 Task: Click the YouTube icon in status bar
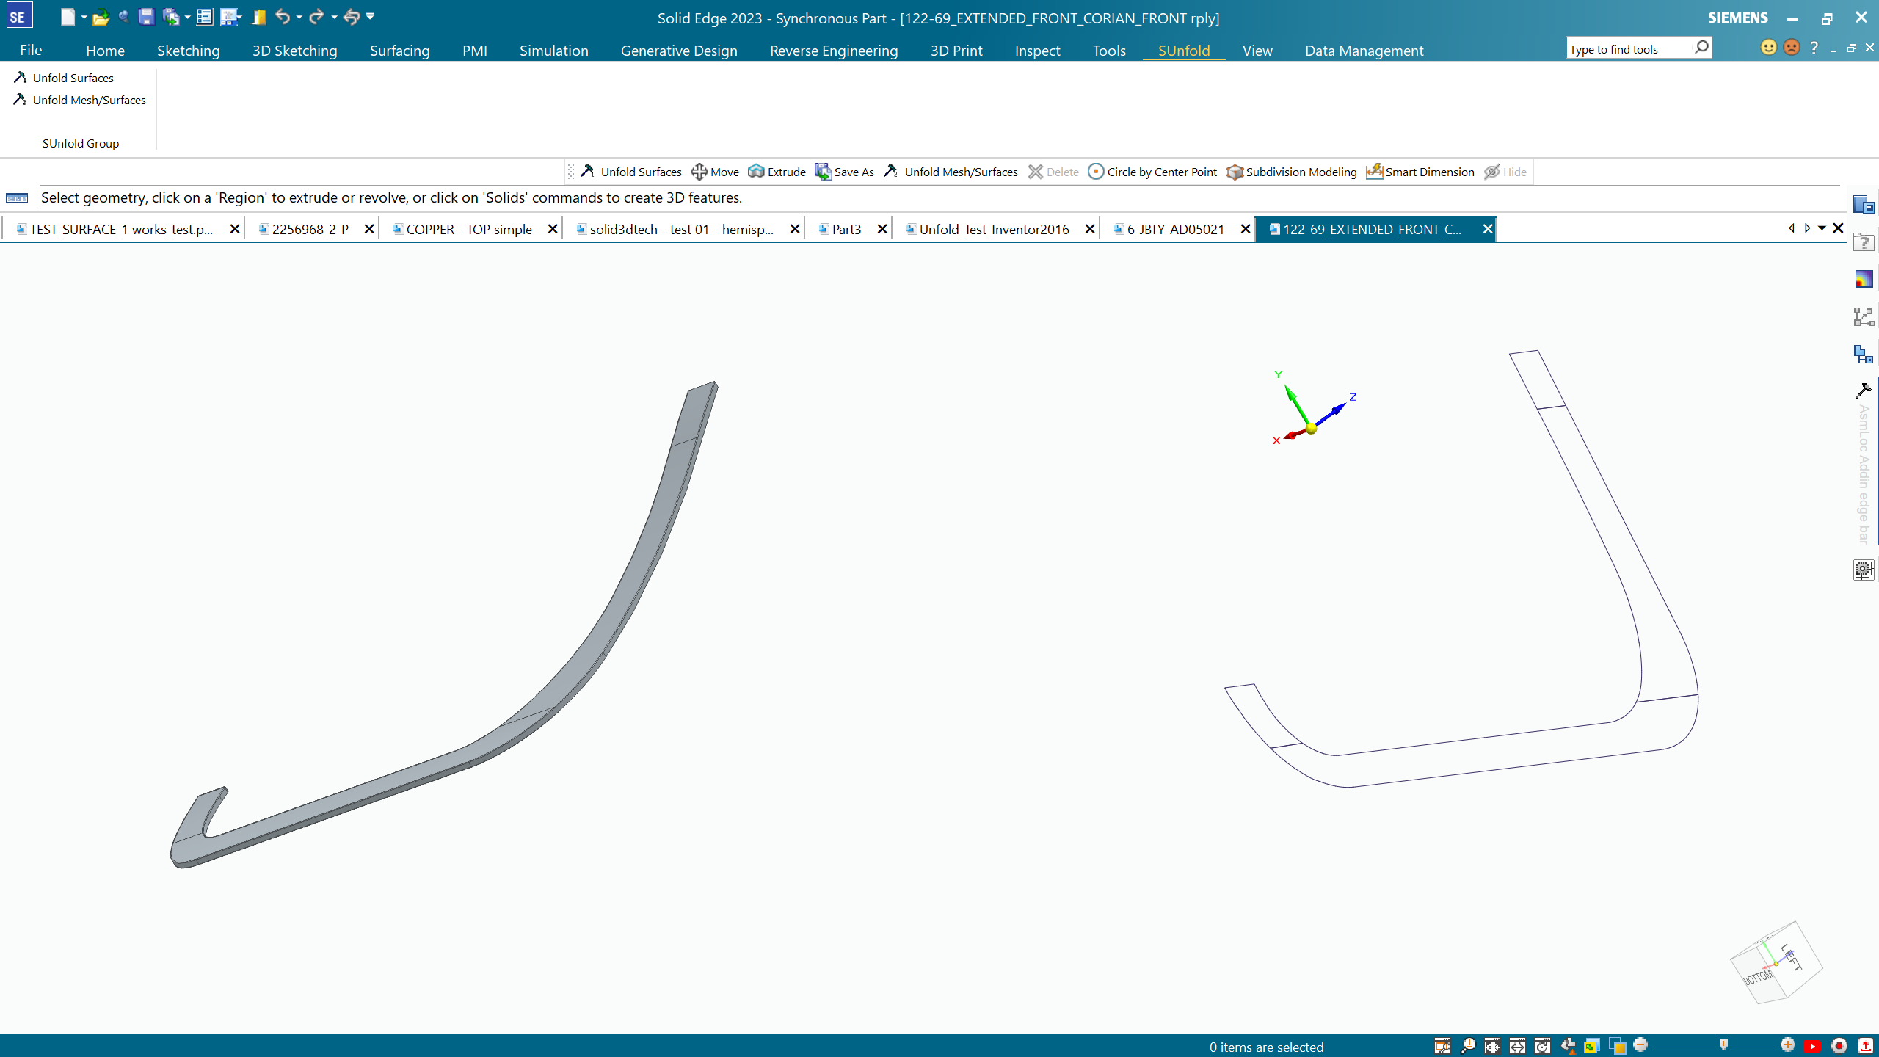coord(1812,1046)
